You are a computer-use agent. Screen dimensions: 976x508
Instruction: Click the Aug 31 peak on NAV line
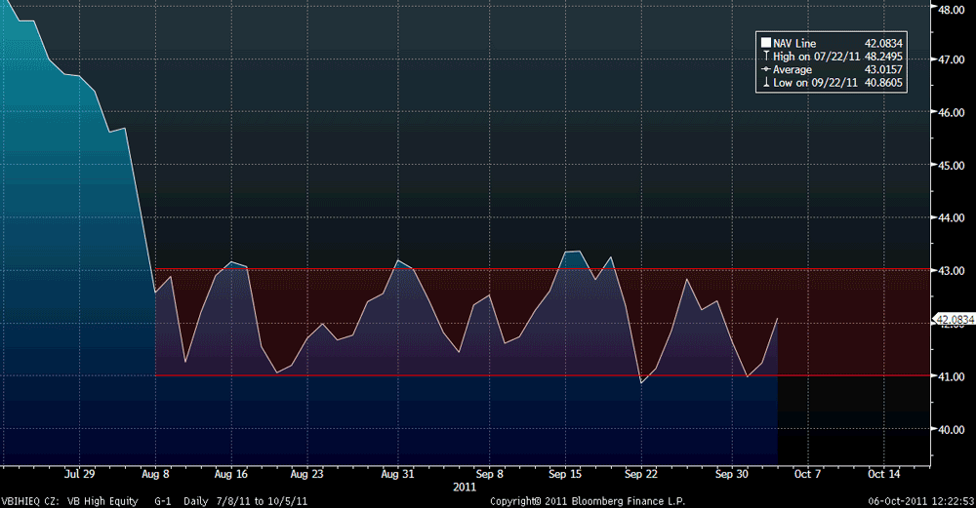click(x=398, y=260)
